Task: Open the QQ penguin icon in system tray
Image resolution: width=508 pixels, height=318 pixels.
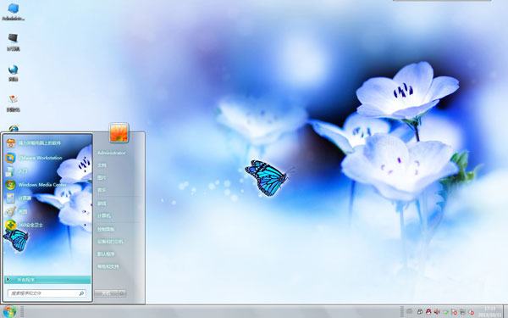Action: [428, 312]
